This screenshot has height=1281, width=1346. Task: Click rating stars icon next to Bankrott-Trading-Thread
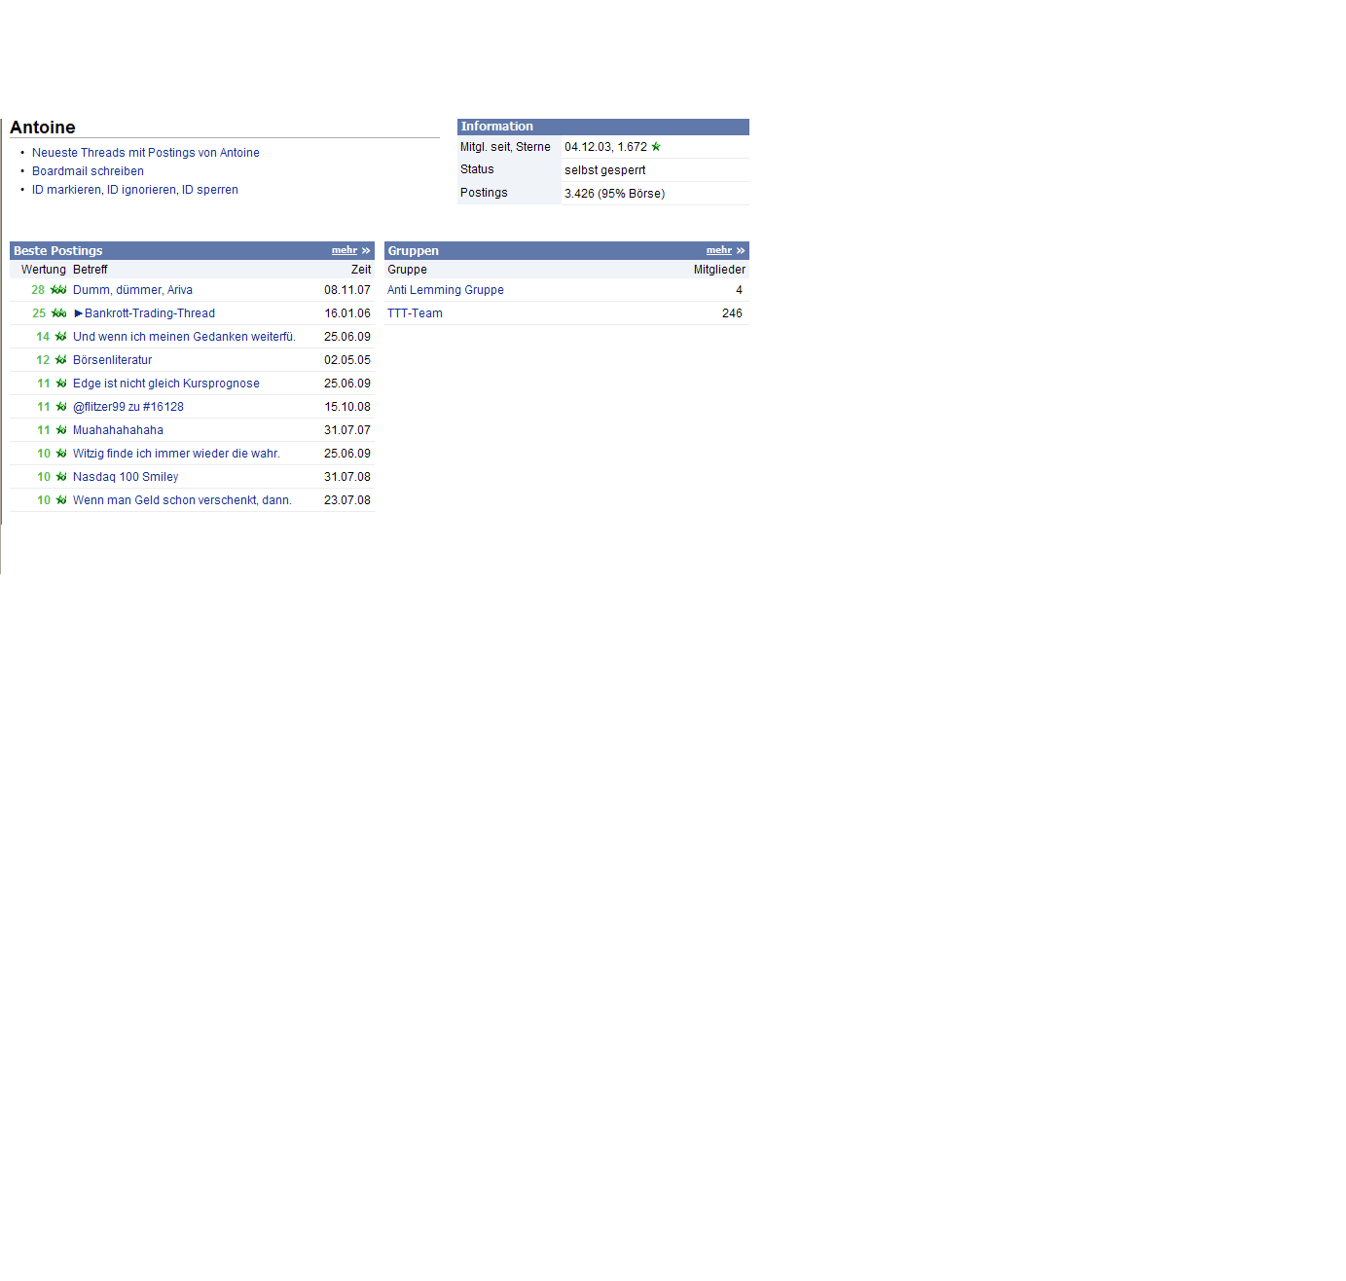pyautogui.click(x=58, y=313)
